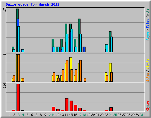Image resolution: width=151 pixels, height=118 pixels.
Task: Click green x-axis day label "25"
Action: 115,115
